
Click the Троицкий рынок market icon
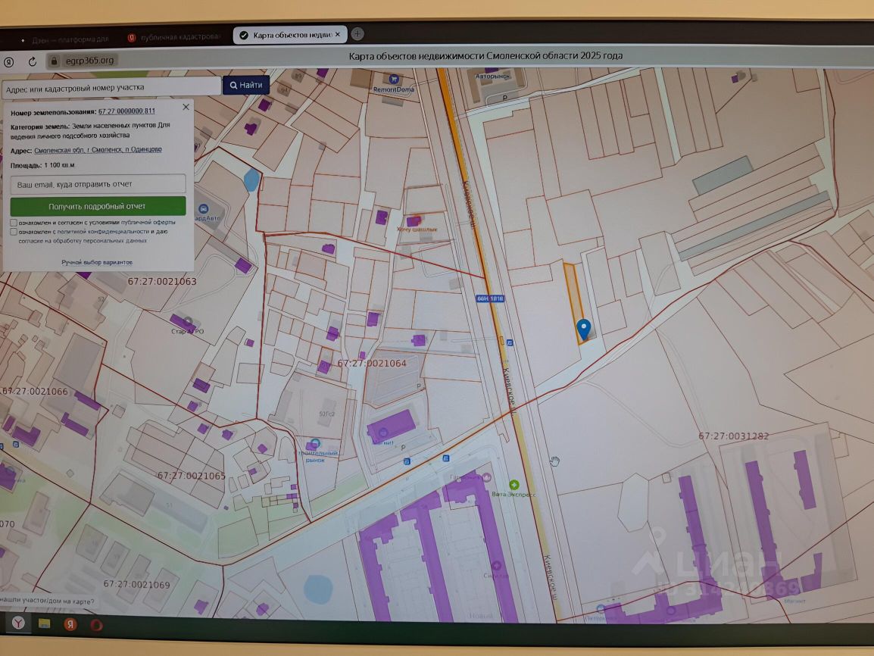pyautogui.click(x=315, y=444)
